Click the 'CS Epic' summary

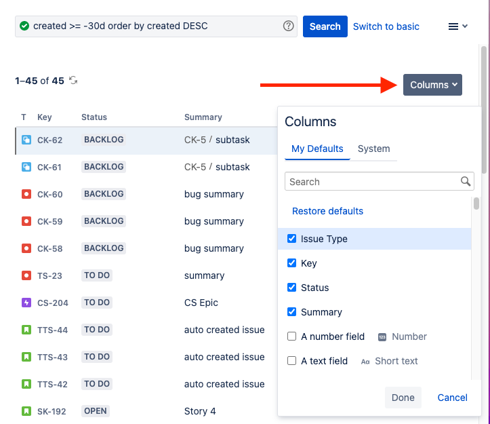(201, 303)
